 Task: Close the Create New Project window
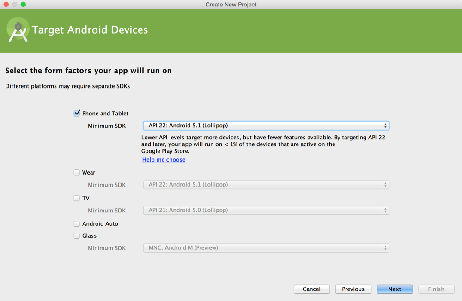pyautogui.click(x=6, y=5)
